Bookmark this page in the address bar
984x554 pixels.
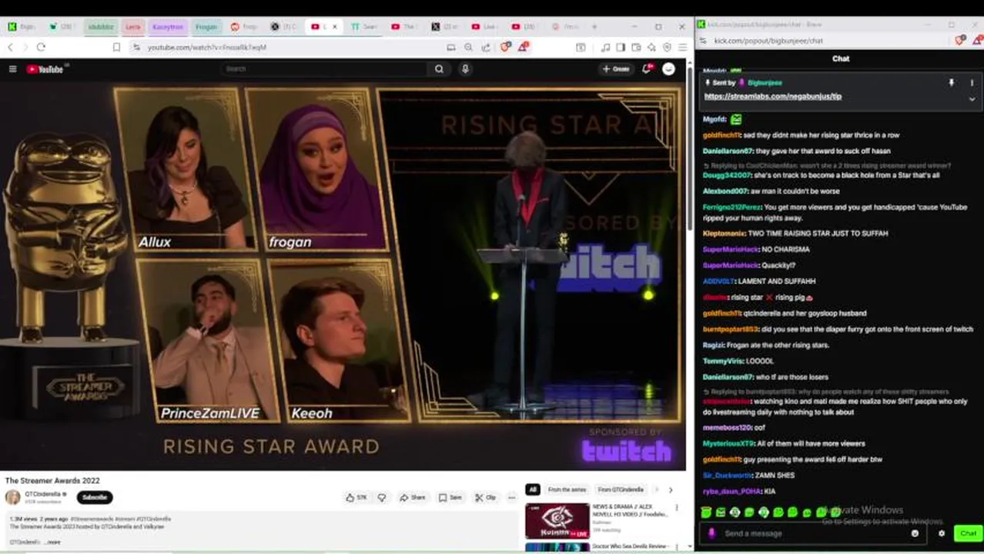[x=116, y=48]
